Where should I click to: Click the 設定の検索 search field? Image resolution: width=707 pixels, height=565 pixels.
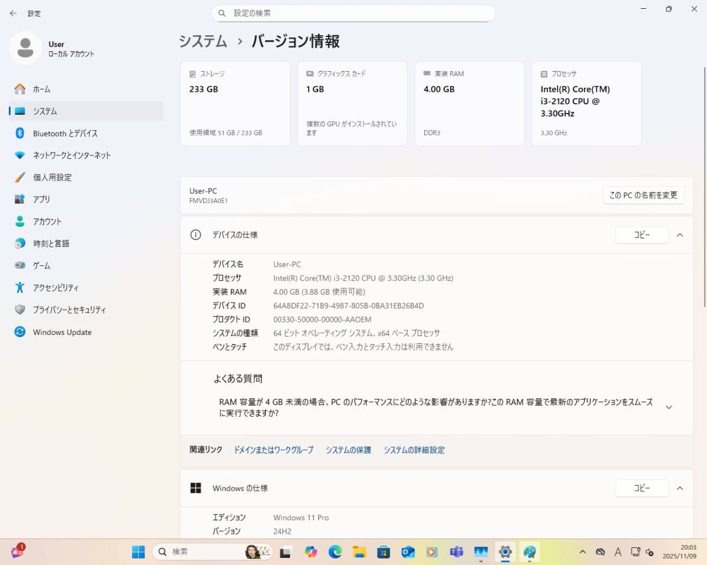coord(353,12)
